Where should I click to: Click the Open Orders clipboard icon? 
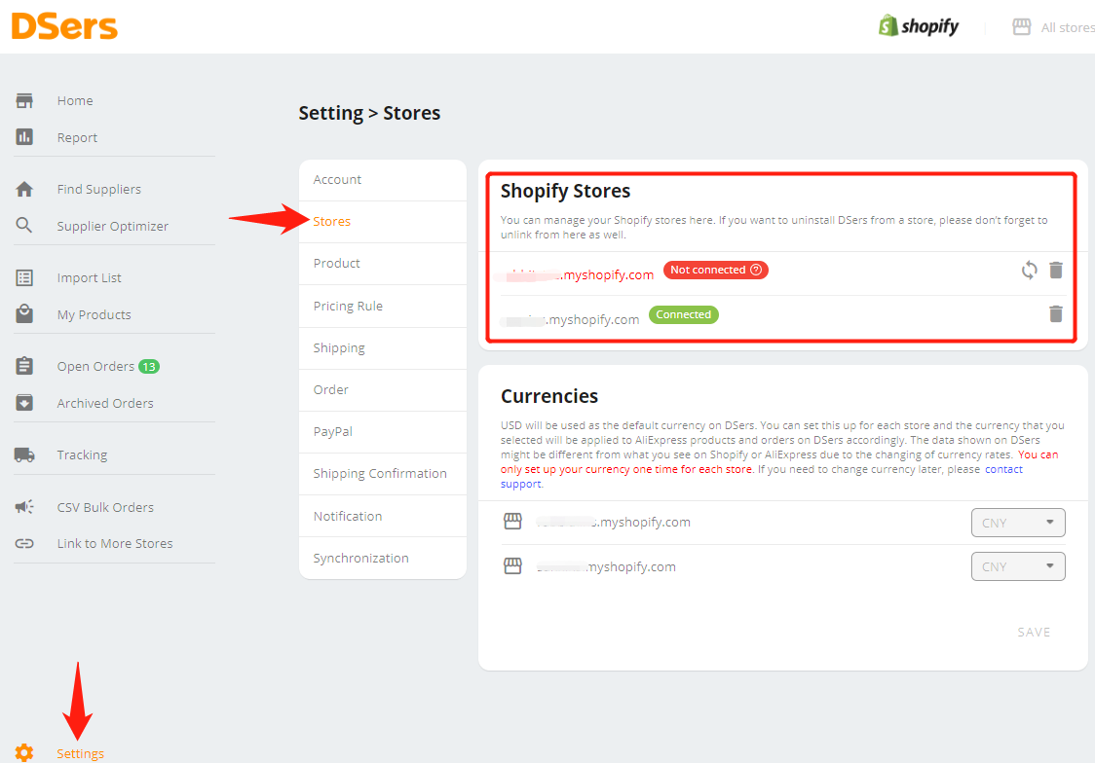tap(24, 366)
